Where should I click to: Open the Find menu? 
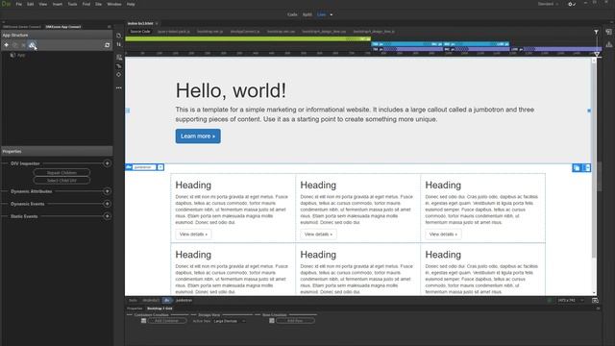[86, 4]
